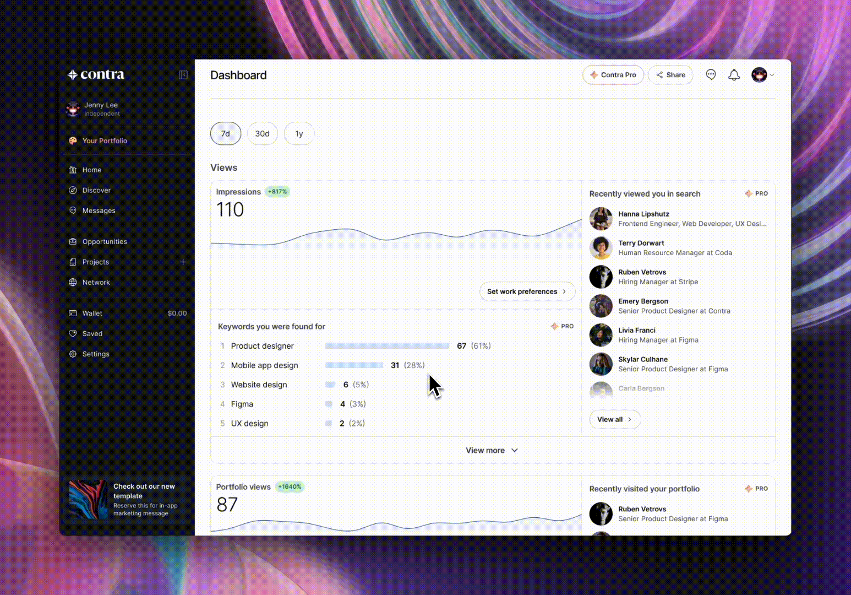The width and height of the screenshot is (851, 595).
Task: Click the Portfolio views line chart
Action: pos(396,525)
